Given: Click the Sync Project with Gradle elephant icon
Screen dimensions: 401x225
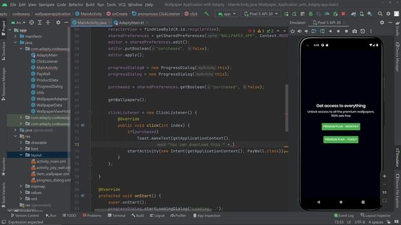Looking at the screenshot, I should click(353, 14).
